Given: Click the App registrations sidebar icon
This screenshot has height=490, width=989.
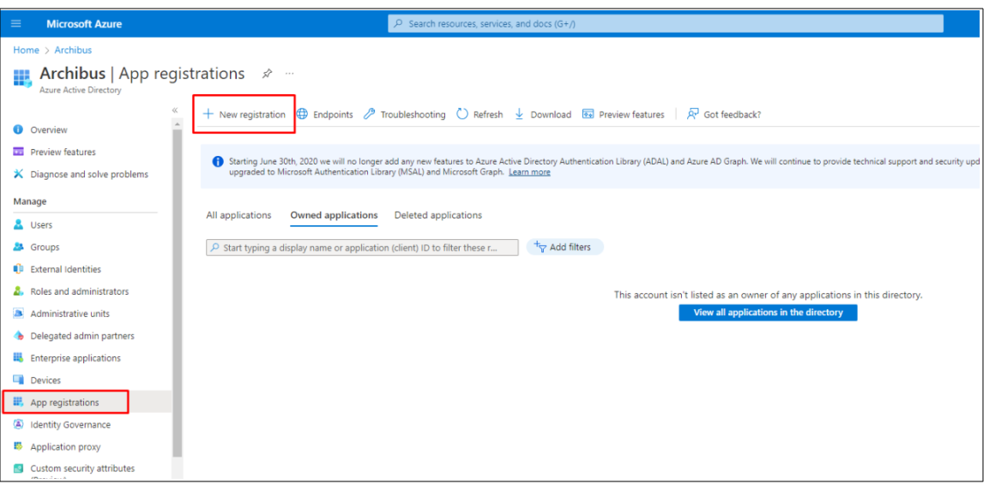Looking at the screenshot, I should [18, 402].
